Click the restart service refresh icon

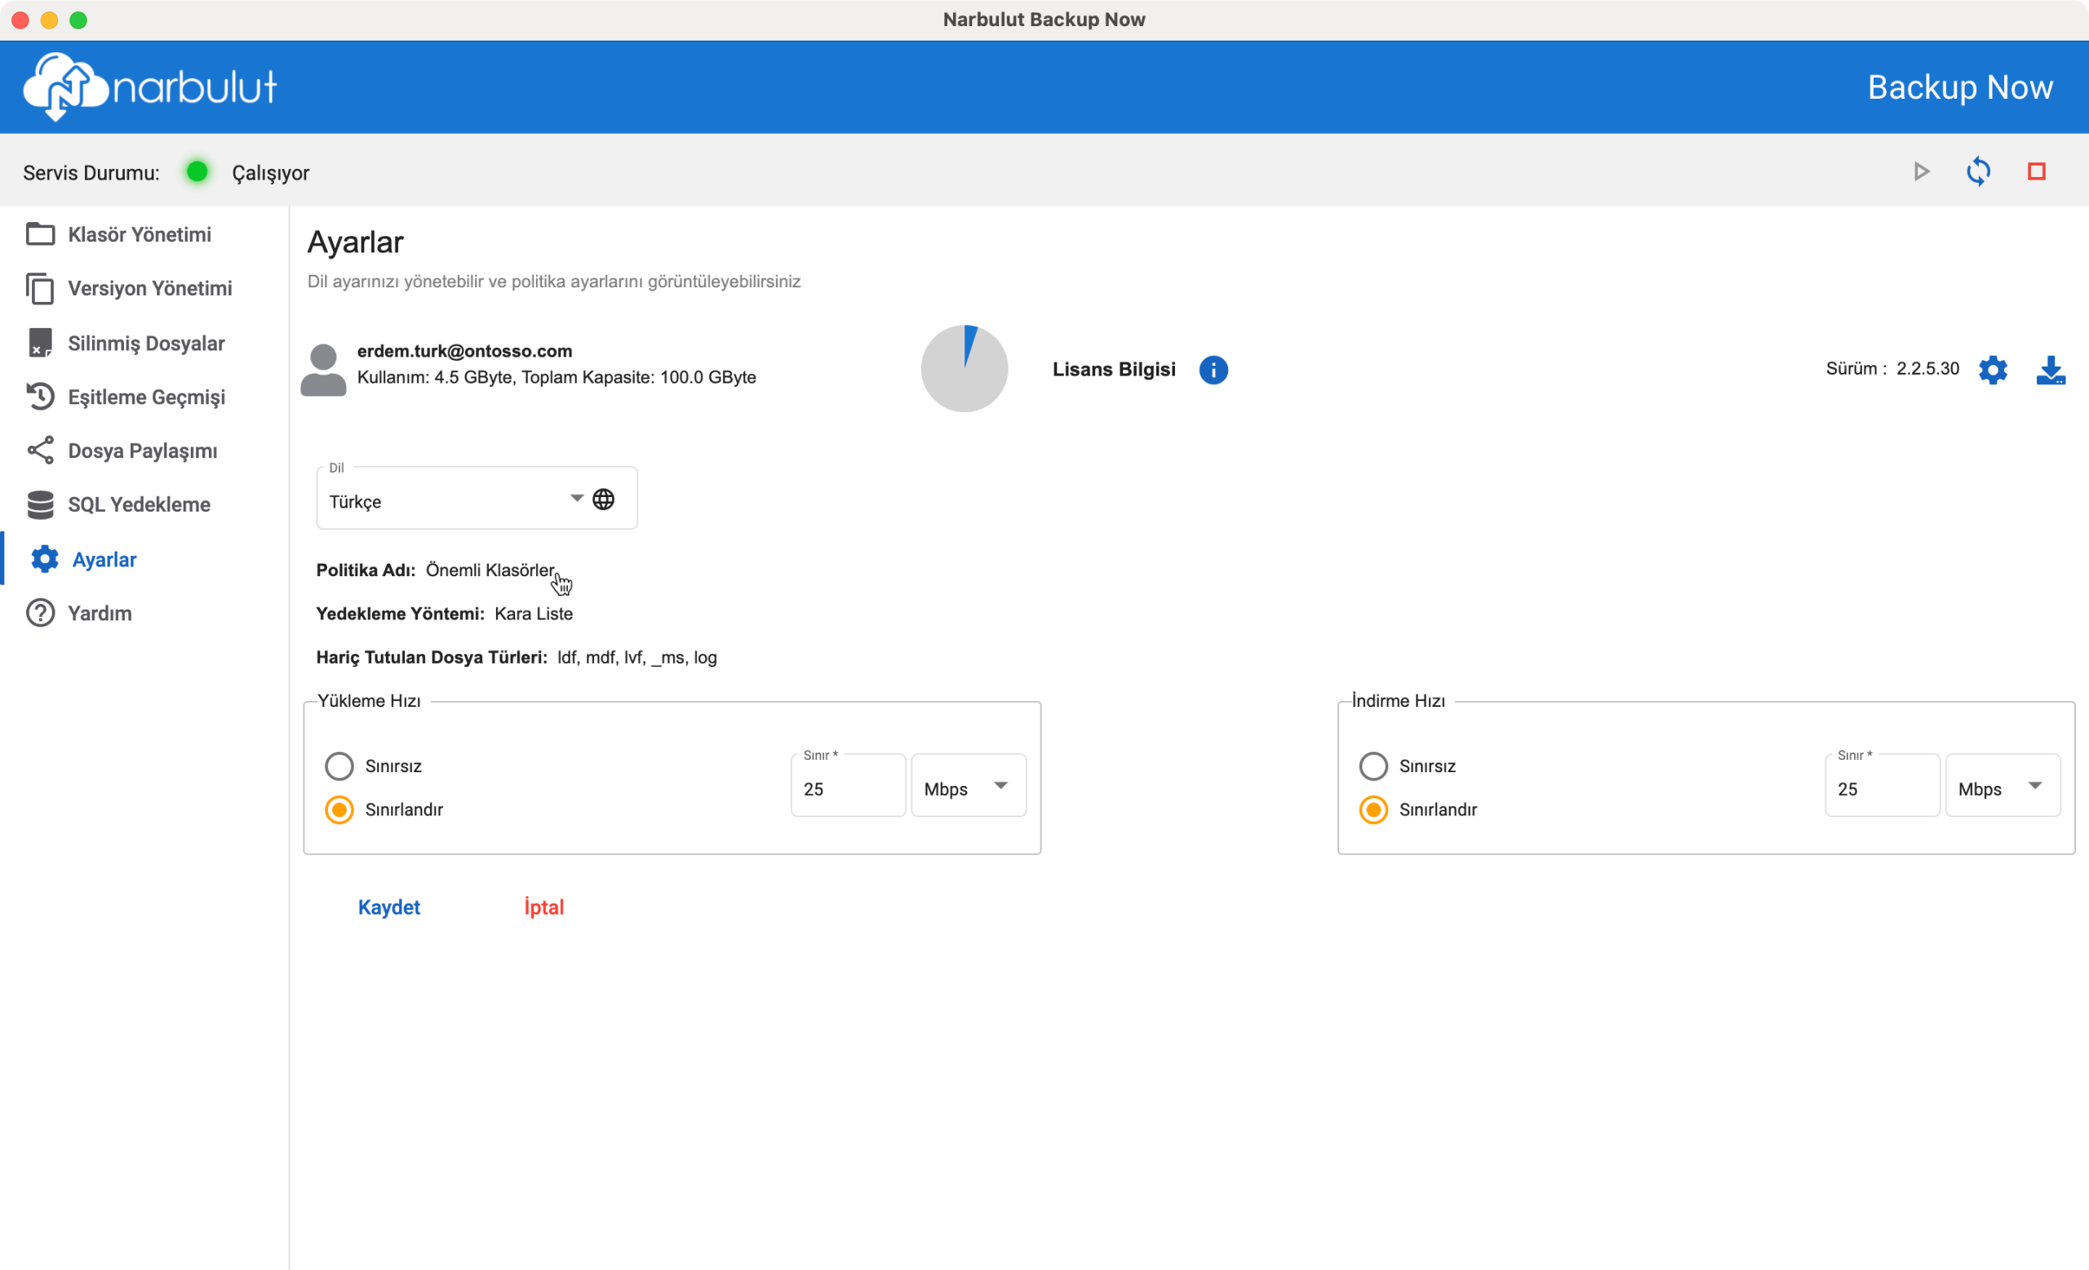tap(1978, 172)
